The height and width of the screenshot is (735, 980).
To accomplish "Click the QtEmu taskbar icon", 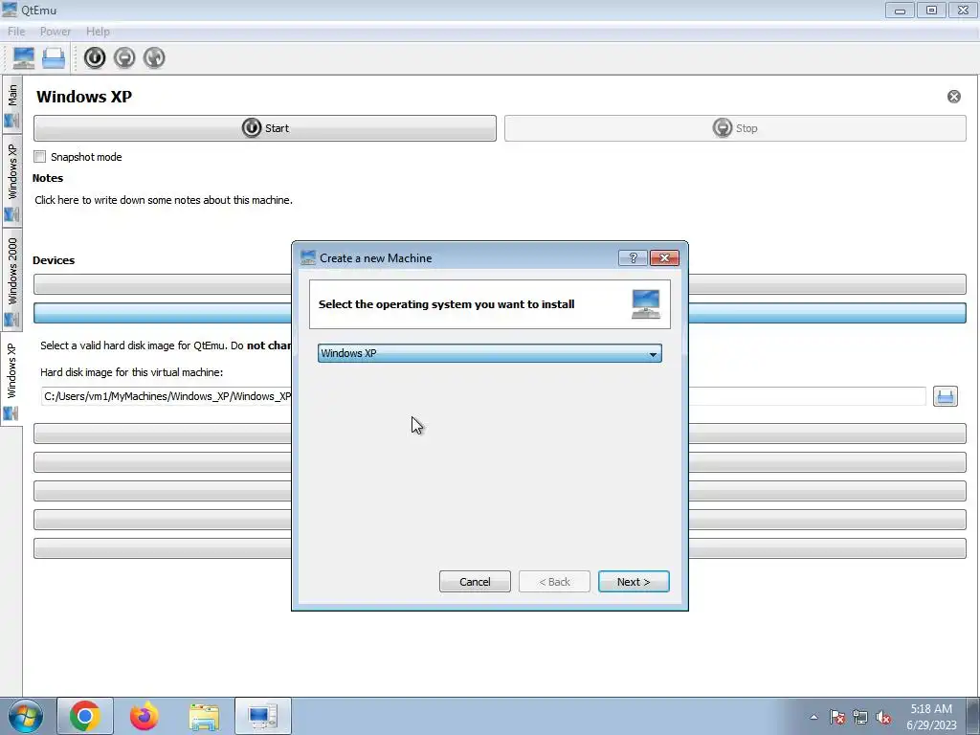I will (263, 716).
